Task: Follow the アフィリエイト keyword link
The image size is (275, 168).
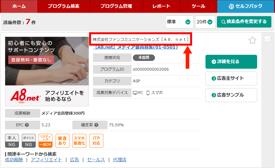Action: point(46,160)
